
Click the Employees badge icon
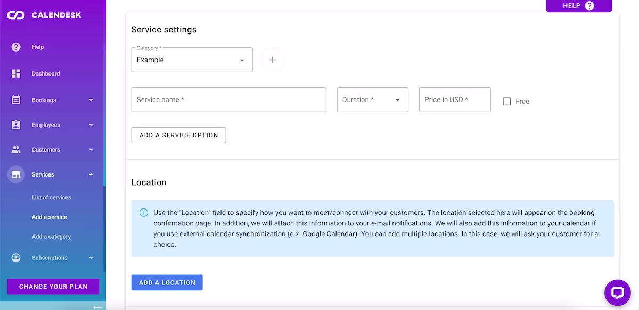[x=16, y=125]
